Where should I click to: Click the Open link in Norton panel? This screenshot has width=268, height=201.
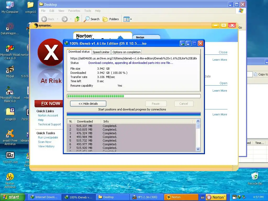(224, 83)
